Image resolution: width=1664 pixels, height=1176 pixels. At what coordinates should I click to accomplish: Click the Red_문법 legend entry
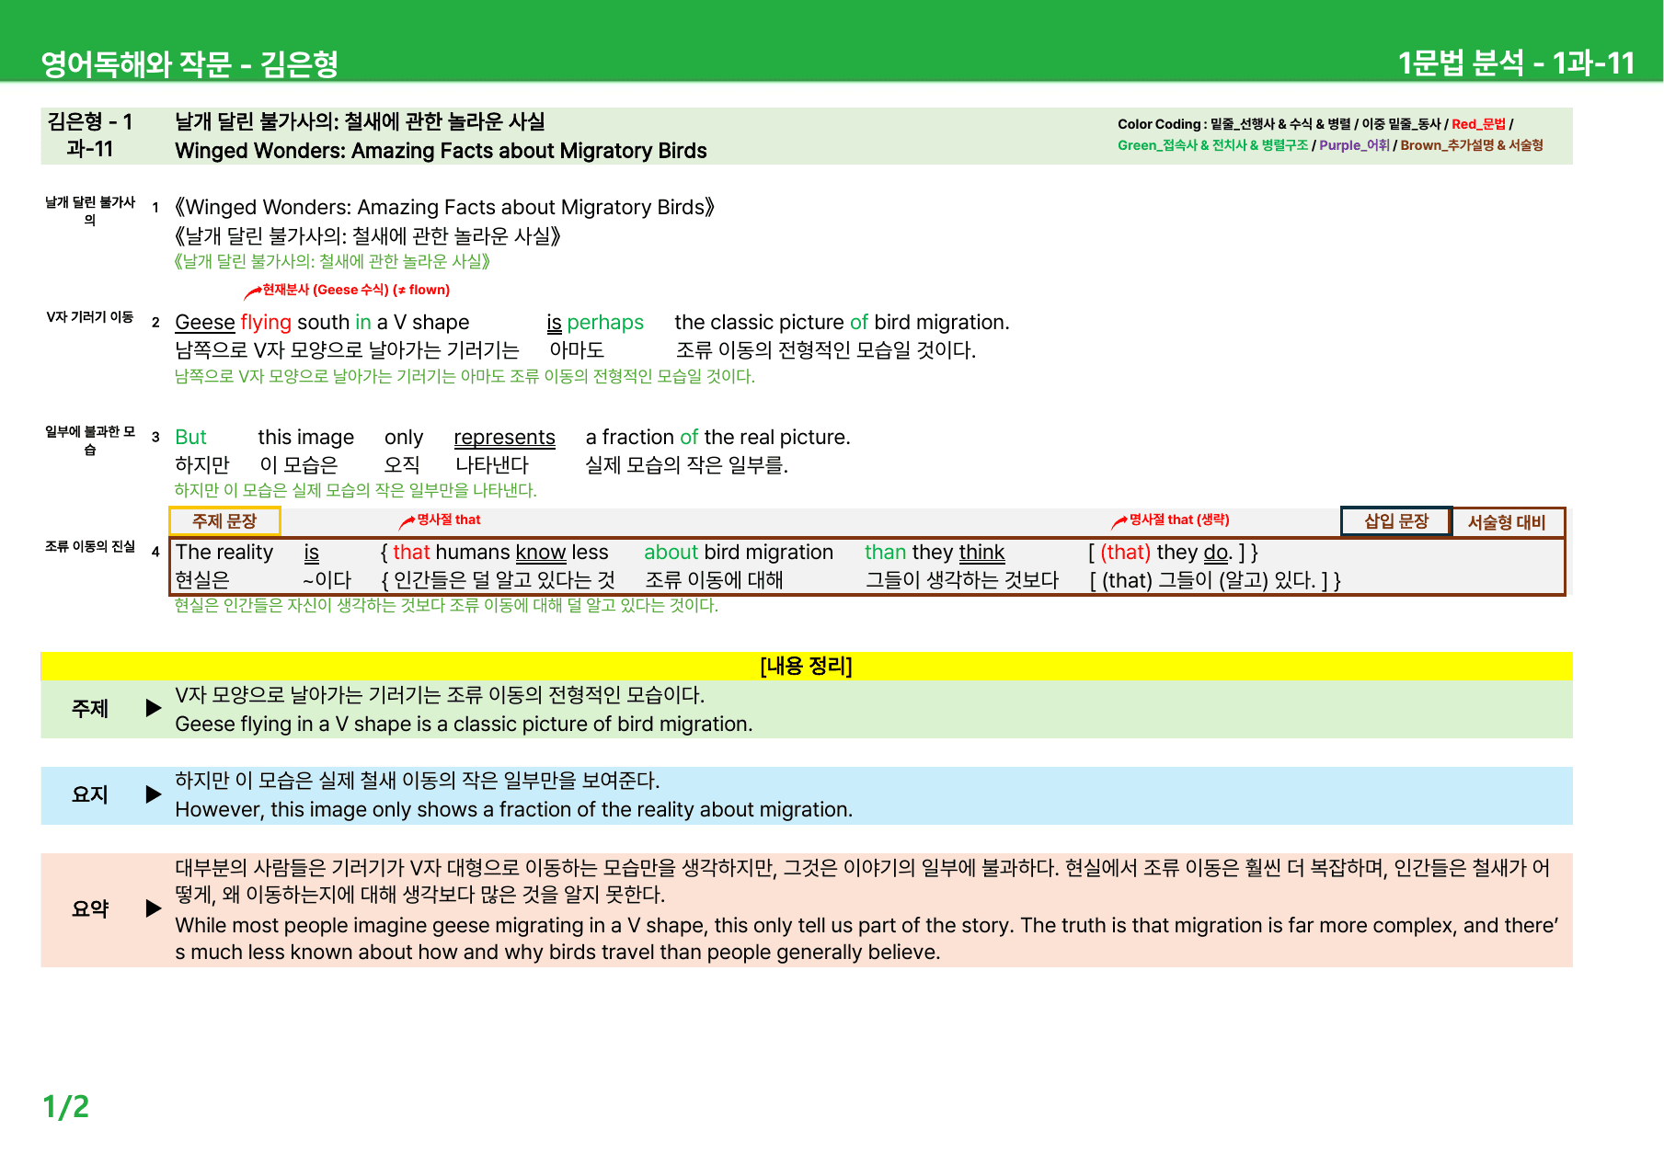click(1478, 124)
